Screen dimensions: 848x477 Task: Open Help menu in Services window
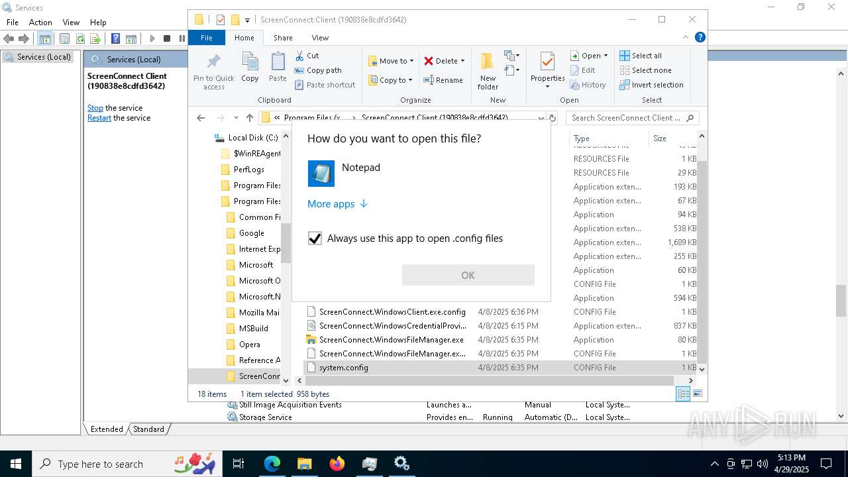98,23
